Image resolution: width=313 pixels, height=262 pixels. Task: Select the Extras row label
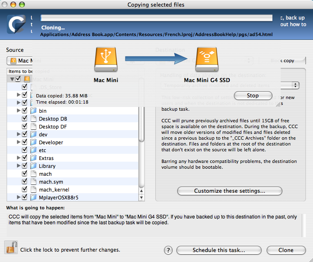coord(46,158)
